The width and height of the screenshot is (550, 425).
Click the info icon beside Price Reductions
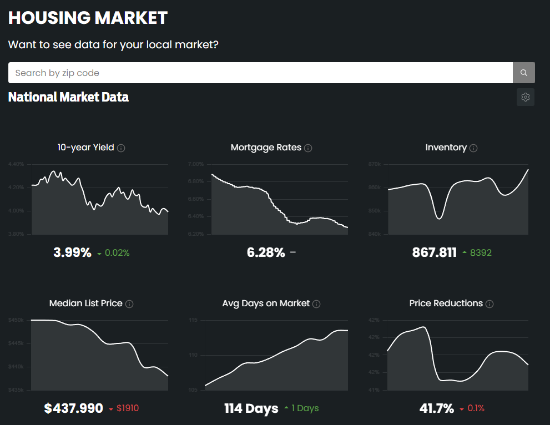pos(490,304)
